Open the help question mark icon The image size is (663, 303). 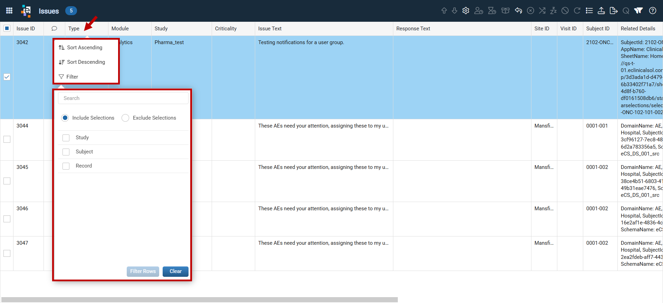(653, 11)
